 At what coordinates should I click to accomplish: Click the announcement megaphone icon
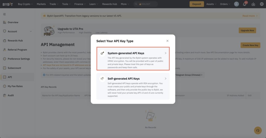pos(44,16)
